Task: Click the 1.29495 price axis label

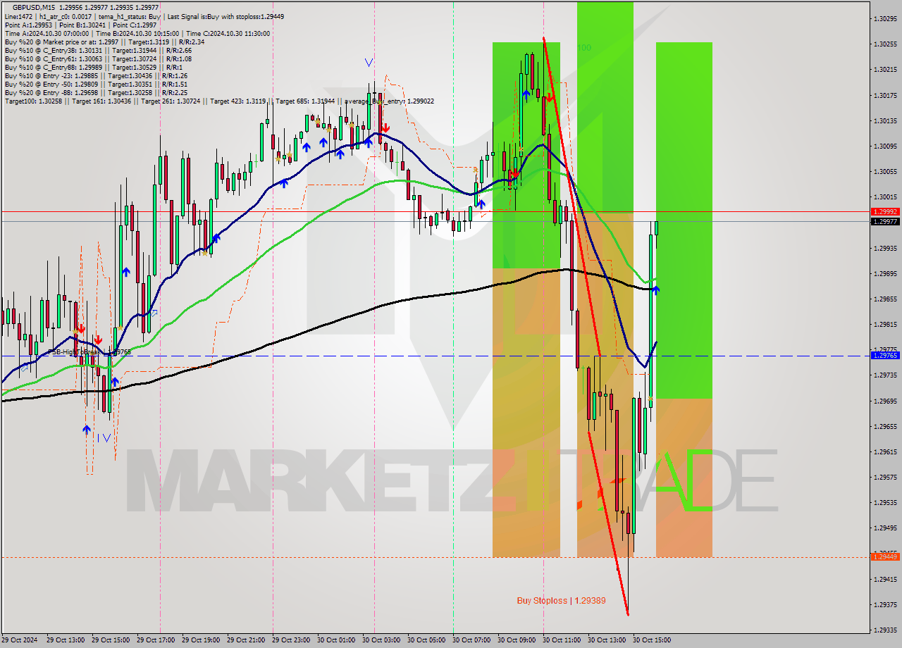Action: point(885,528)
